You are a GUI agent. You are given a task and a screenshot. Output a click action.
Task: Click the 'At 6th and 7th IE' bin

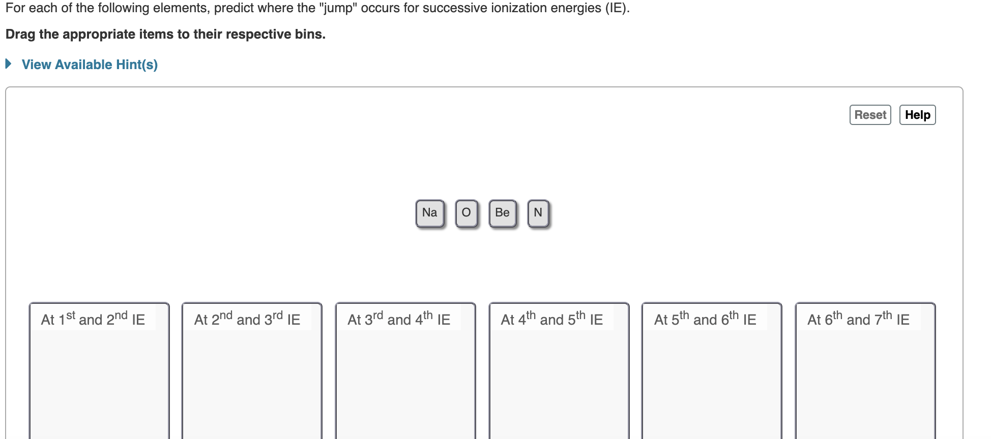point(865,371)
